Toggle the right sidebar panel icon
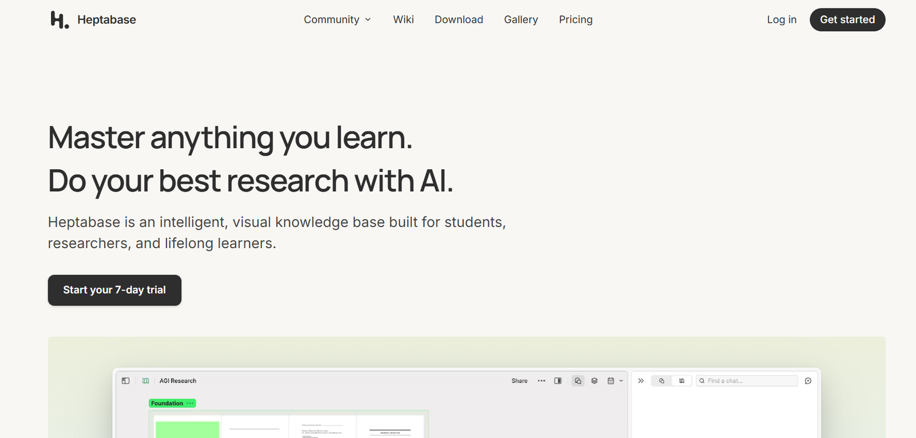The height and width of the screenshot is (438, 916). pyautogui.click(x=558, y=381)
